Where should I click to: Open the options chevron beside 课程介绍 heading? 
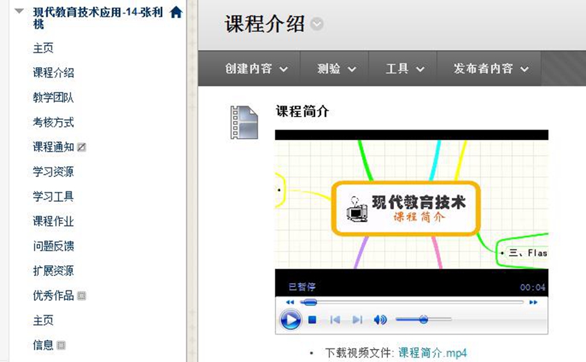pos(317,24)
